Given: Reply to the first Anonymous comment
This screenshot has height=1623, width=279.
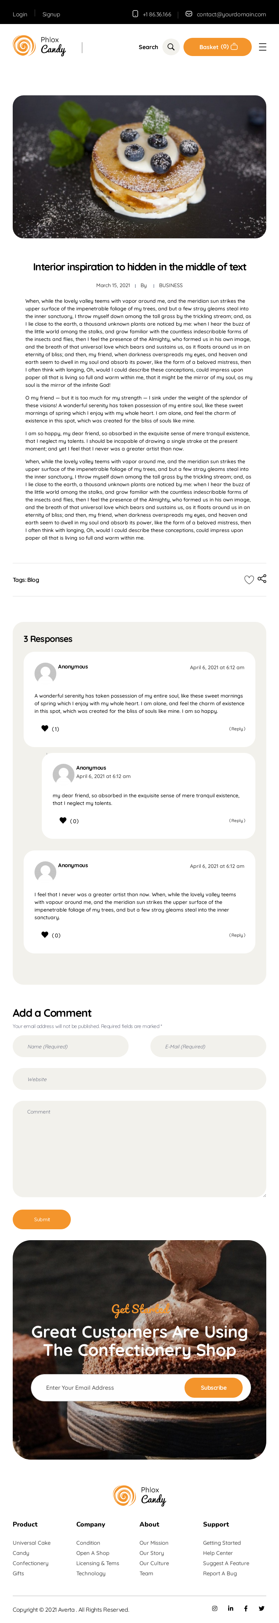Looking at the screenshot, I should 237,729.
